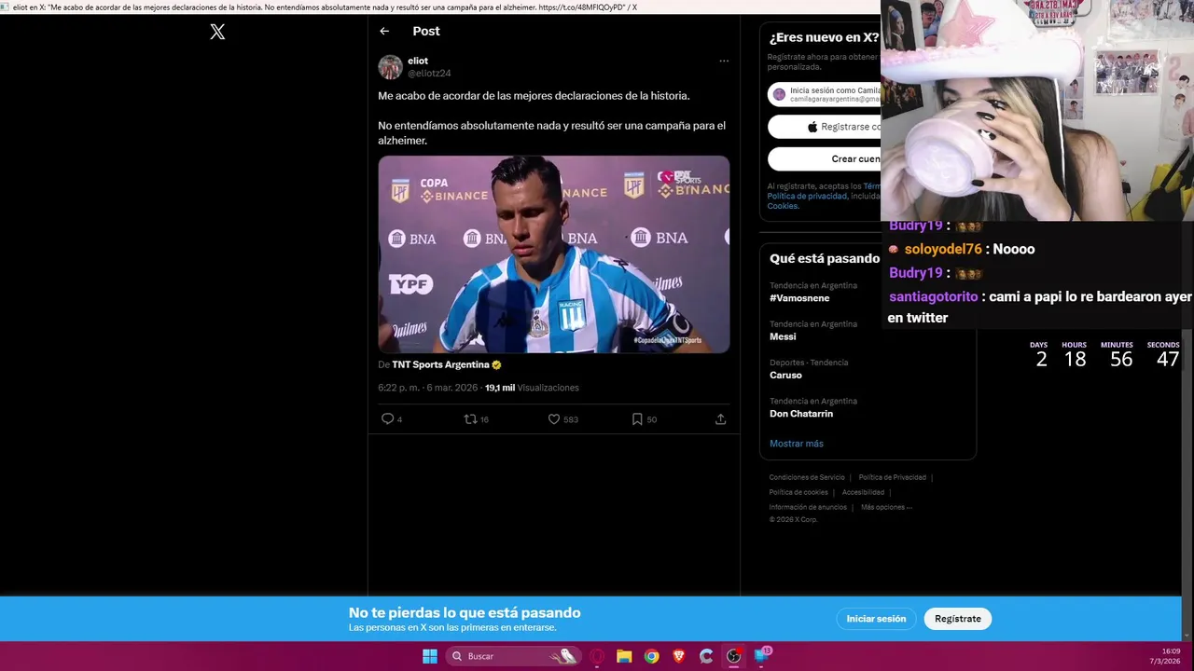
Task: Click the Cookies link in signup terms
Action: tap(783, 206)
